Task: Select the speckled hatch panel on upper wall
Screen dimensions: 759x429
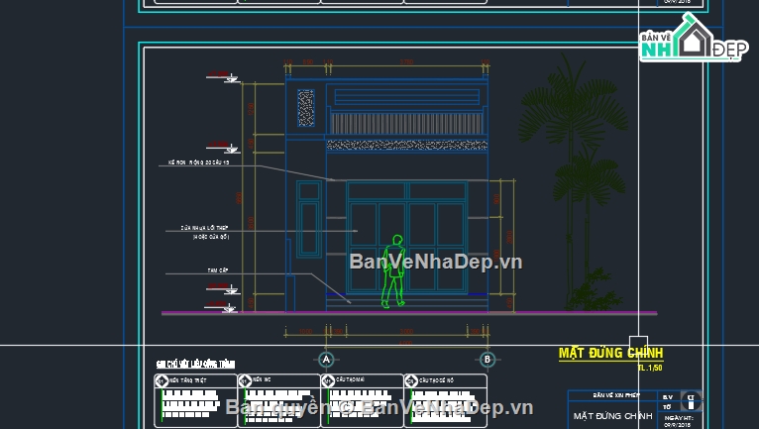Action: [x=306, y=108]
